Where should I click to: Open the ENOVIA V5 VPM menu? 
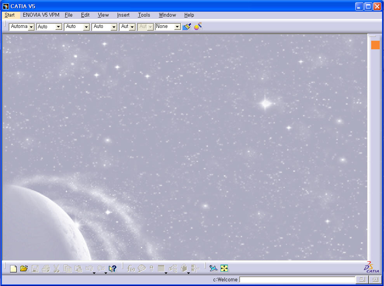point(41,15)
